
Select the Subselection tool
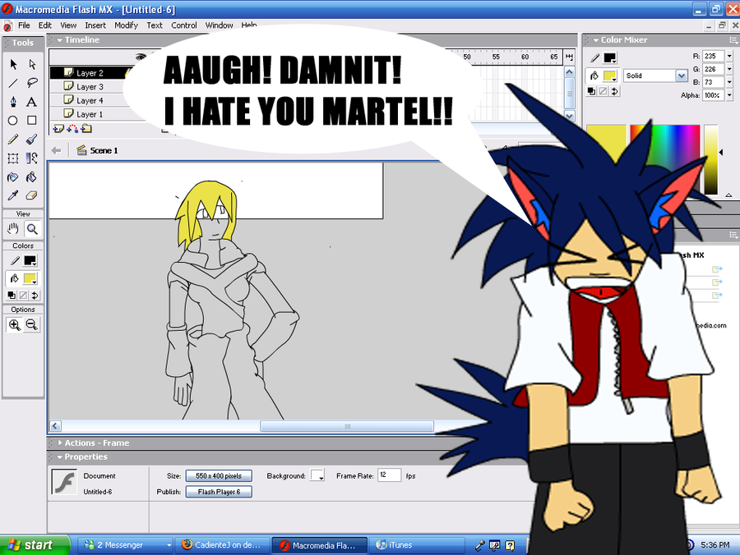[x=32, y=64]
